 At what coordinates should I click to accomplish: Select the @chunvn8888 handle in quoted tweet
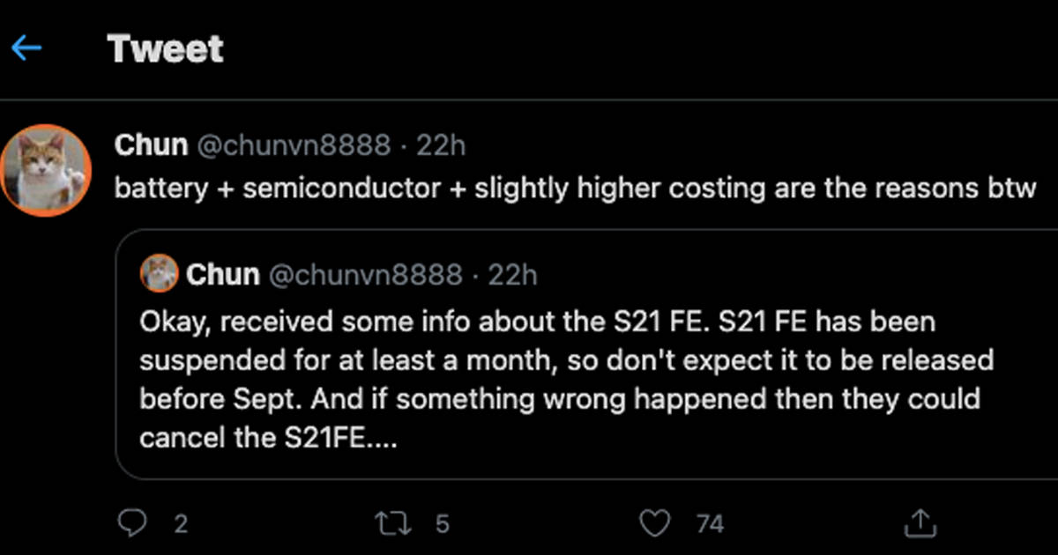point(364,275)
